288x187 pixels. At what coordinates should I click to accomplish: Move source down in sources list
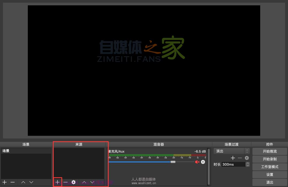(92, 182)
